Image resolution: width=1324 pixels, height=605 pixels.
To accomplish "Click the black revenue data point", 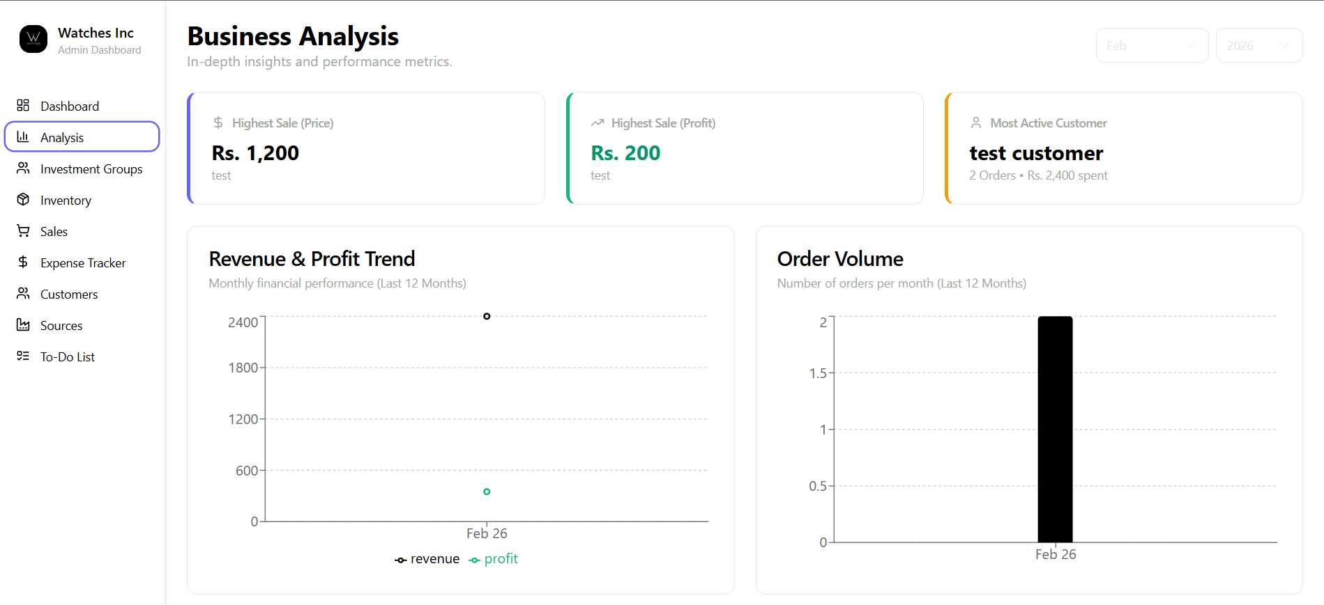I will [x=487, y=316].
